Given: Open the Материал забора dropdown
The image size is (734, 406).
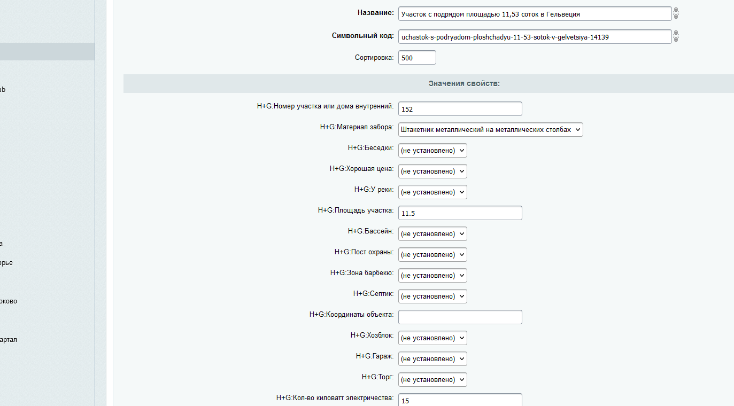Looking at the screenshot, I should [491, 130].
